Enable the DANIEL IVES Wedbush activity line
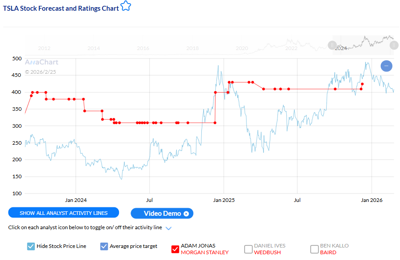Screen dimensions: 400x260 coord(248,249)
